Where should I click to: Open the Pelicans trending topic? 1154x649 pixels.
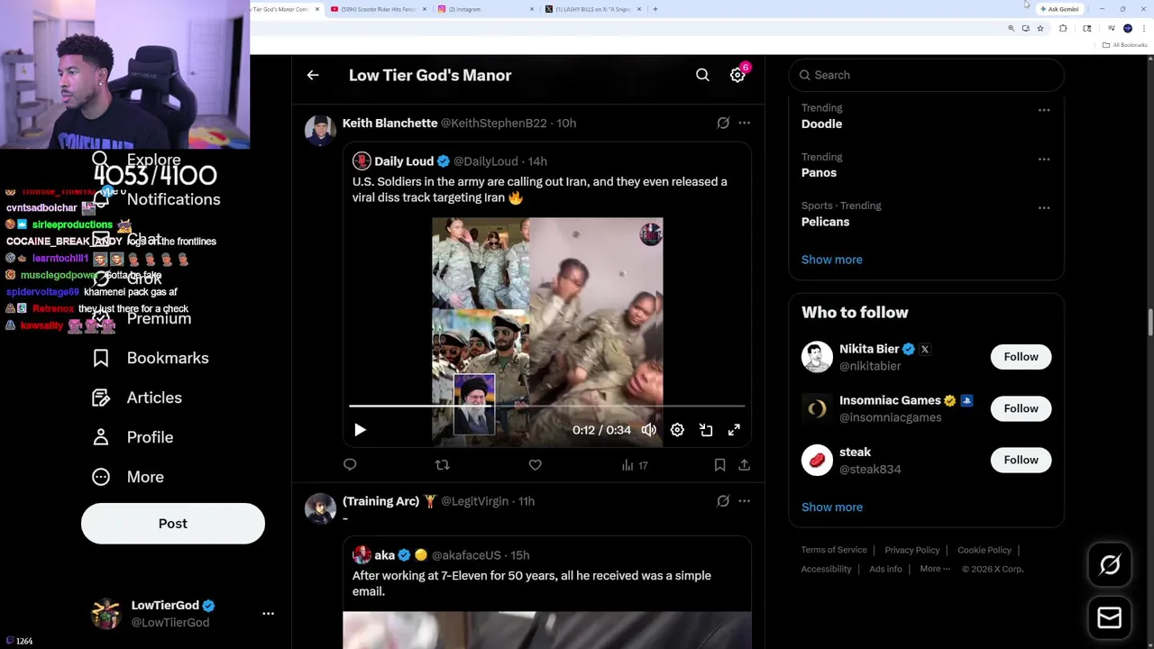[x=825, y=222]
